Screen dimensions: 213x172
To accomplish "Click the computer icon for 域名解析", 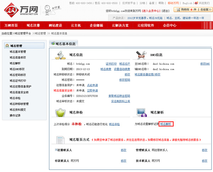I will point(142,113).
